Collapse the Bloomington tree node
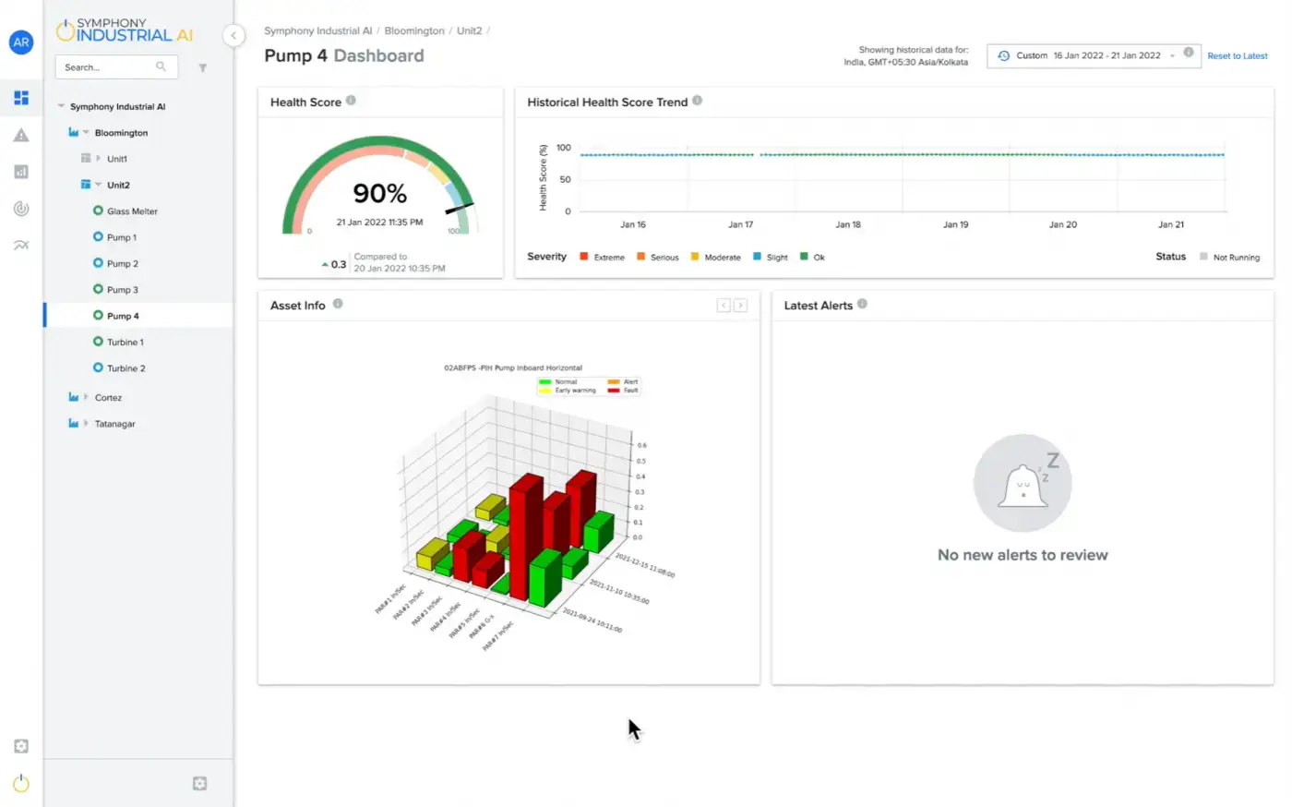This screenshot has width=1292, height=807. [86, 133]
